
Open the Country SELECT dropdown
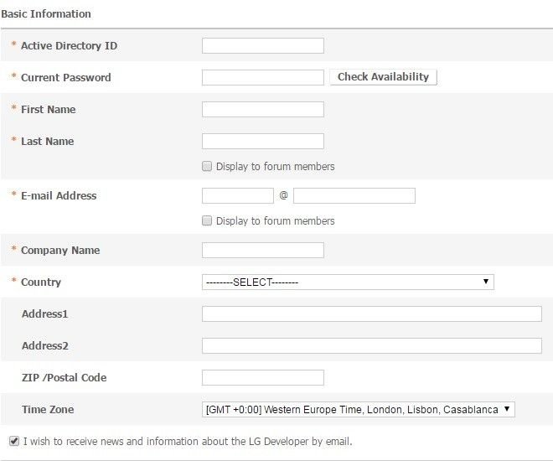(x=347, y=282)
